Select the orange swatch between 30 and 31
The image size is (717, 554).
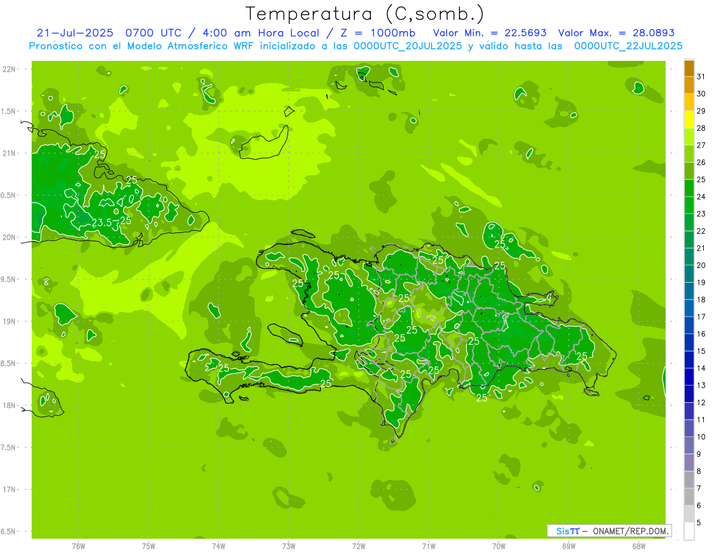click(689, 85)
